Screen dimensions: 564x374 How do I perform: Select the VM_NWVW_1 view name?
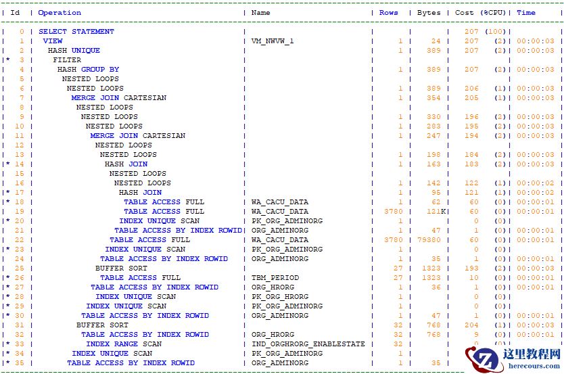click(x=273, y=41)
